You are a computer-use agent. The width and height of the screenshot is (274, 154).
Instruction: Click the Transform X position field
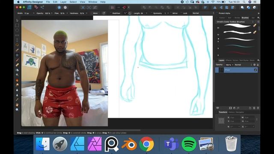pos(235,118)
